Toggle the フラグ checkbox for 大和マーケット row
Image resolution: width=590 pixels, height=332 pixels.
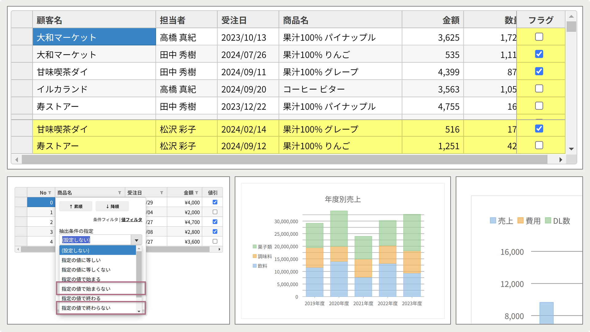[x=539, y=37]
